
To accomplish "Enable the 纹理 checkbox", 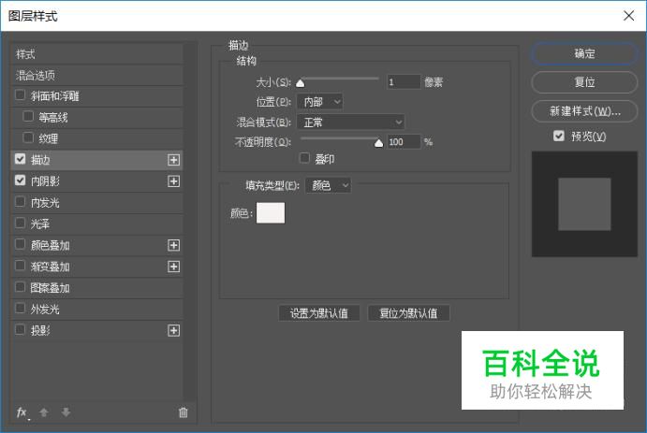I will [28, 137].
